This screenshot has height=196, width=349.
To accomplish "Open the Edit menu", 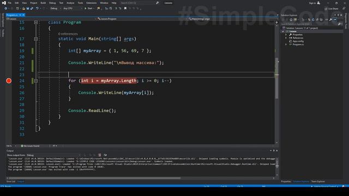I will (17, 3).
